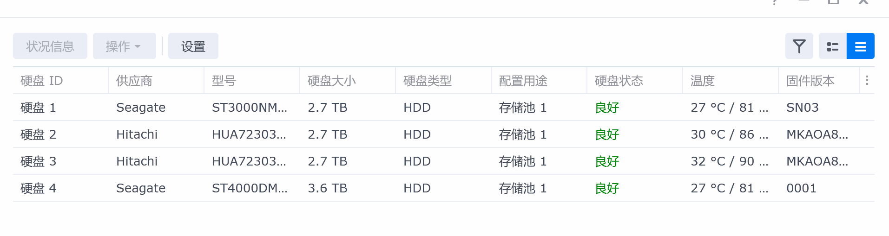Switch to the card list view icon
The width and height of the screenshot is (889, 236).
832,46
